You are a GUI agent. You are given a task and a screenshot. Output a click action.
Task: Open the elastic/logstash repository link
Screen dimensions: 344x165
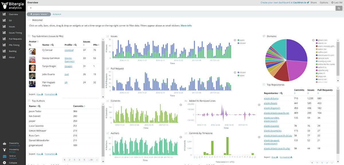pyautogui.click(x=272, y=108)
